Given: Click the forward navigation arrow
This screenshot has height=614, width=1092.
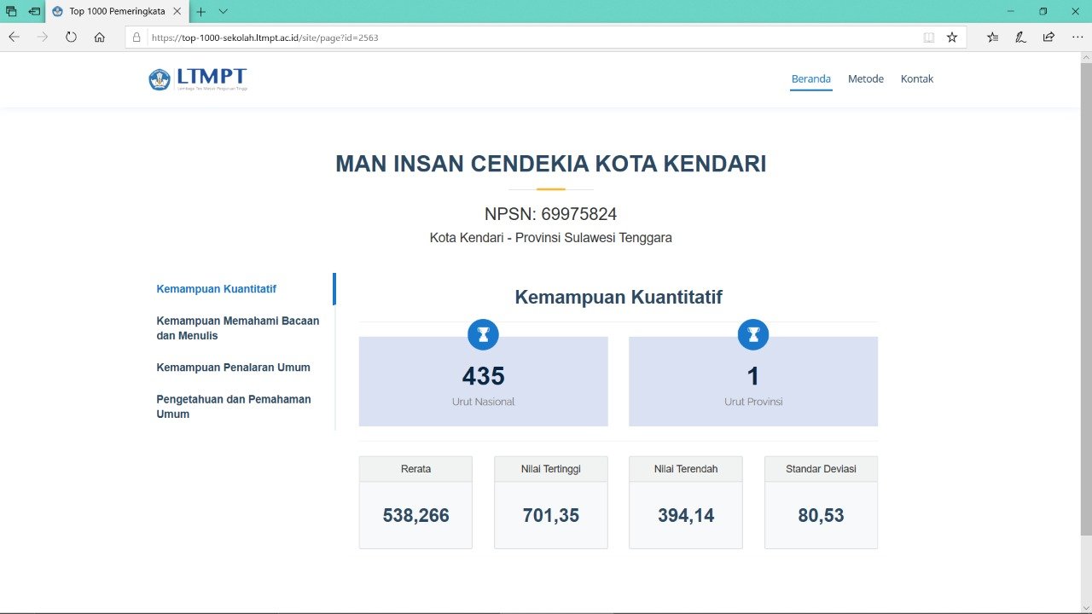Looking at the screenshot, I should [42, 37].
